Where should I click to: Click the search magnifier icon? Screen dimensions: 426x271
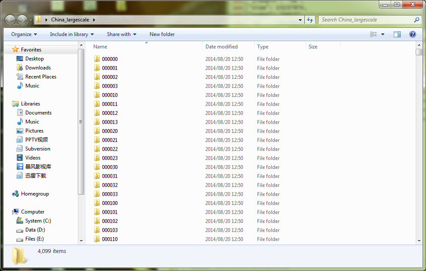point(417,20)
